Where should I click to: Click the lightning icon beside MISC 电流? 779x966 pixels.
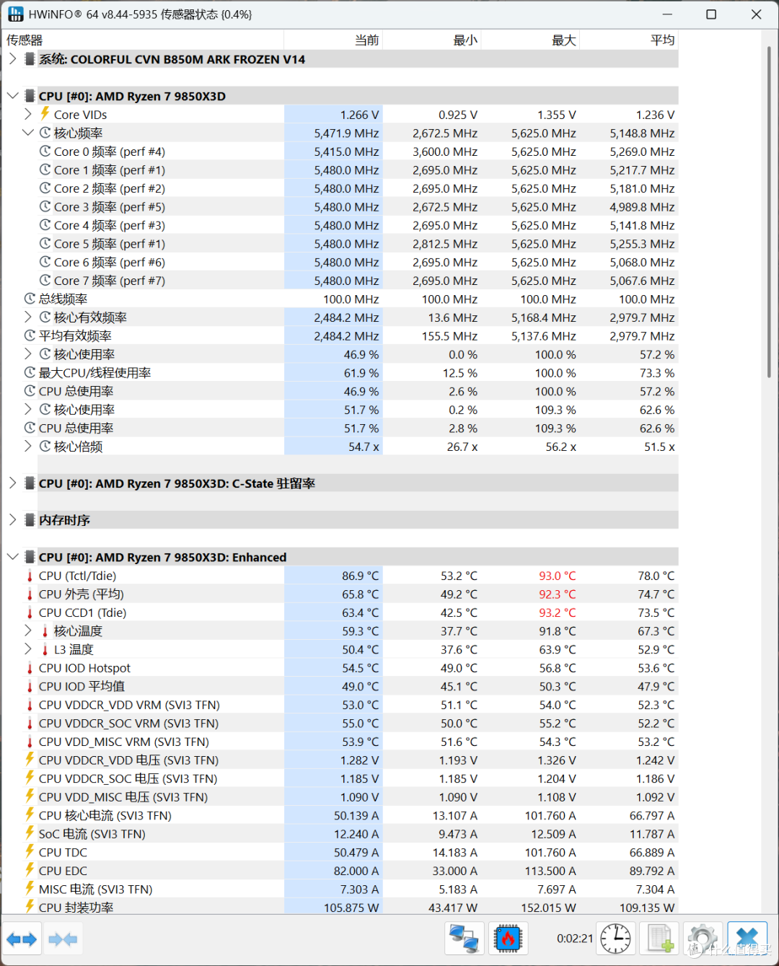click(x=30, y=889)
